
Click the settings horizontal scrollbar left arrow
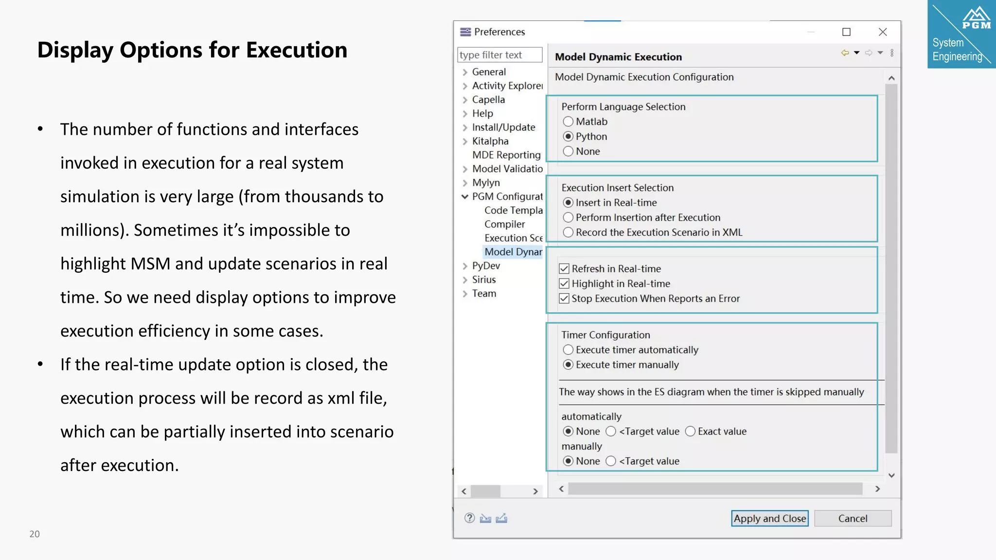pos(562,489)
